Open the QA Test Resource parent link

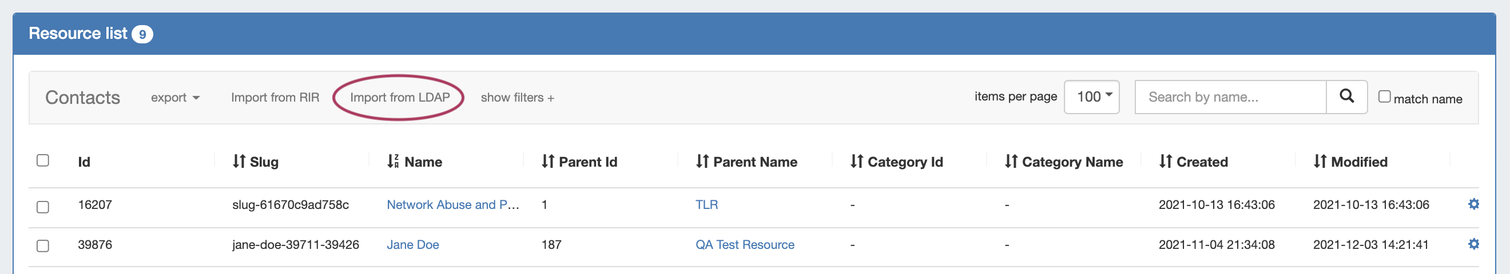(x=745, y=245)
